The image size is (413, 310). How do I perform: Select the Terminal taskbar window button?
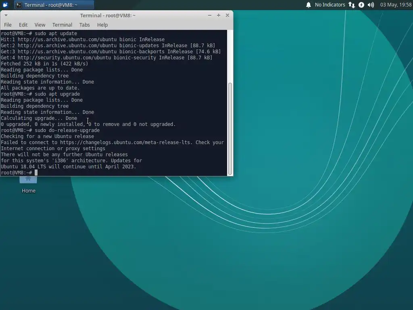54,5
